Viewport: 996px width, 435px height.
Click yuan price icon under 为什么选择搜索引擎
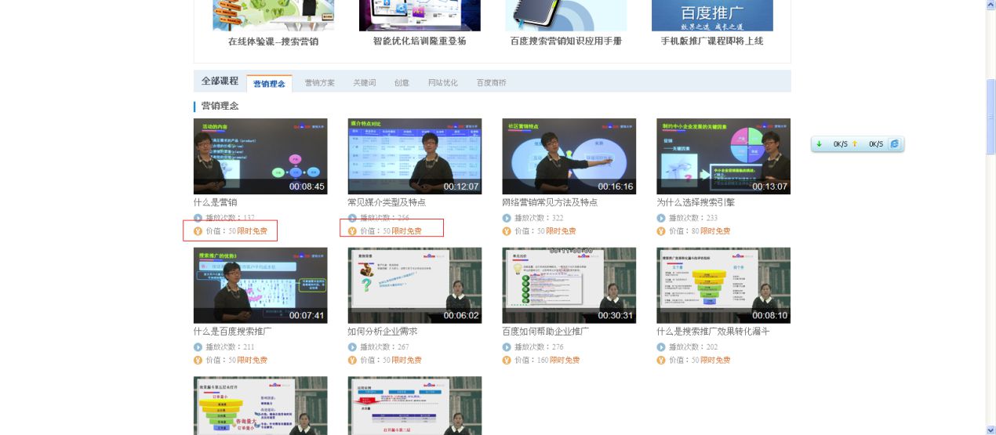661,231
